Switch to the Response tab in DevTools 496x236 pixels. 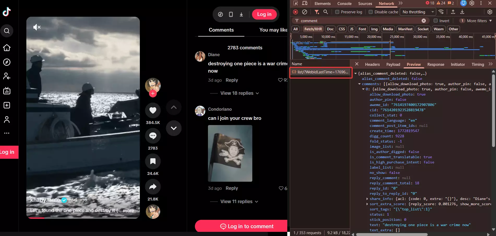click(x=435, y=64)
